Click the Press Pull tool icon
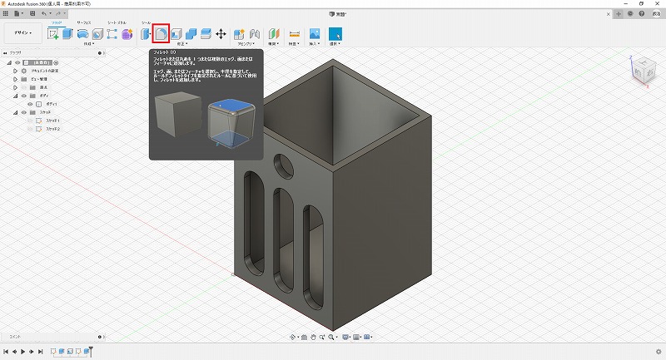The image size is (666, 360). click(147, 34)
